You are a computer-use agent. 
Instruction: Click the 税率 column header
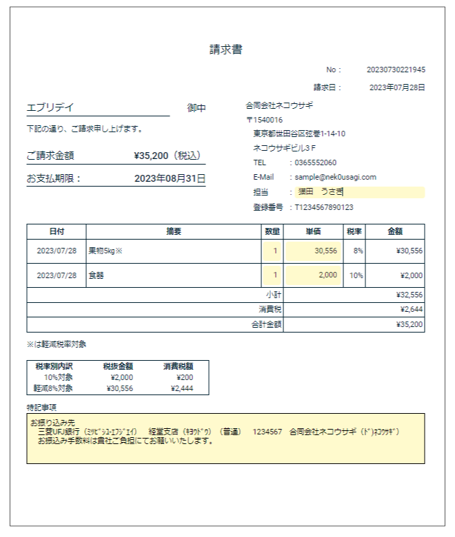tap(354, 232)
